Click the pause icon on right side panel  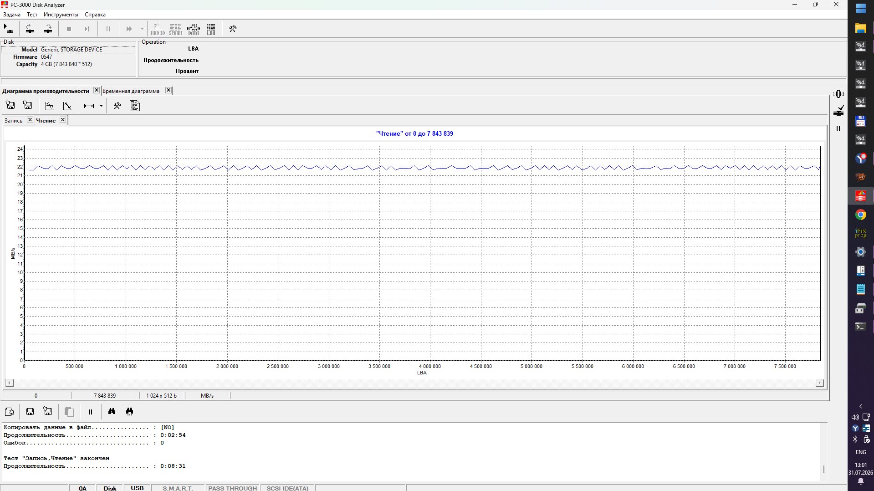coord(838,129)
